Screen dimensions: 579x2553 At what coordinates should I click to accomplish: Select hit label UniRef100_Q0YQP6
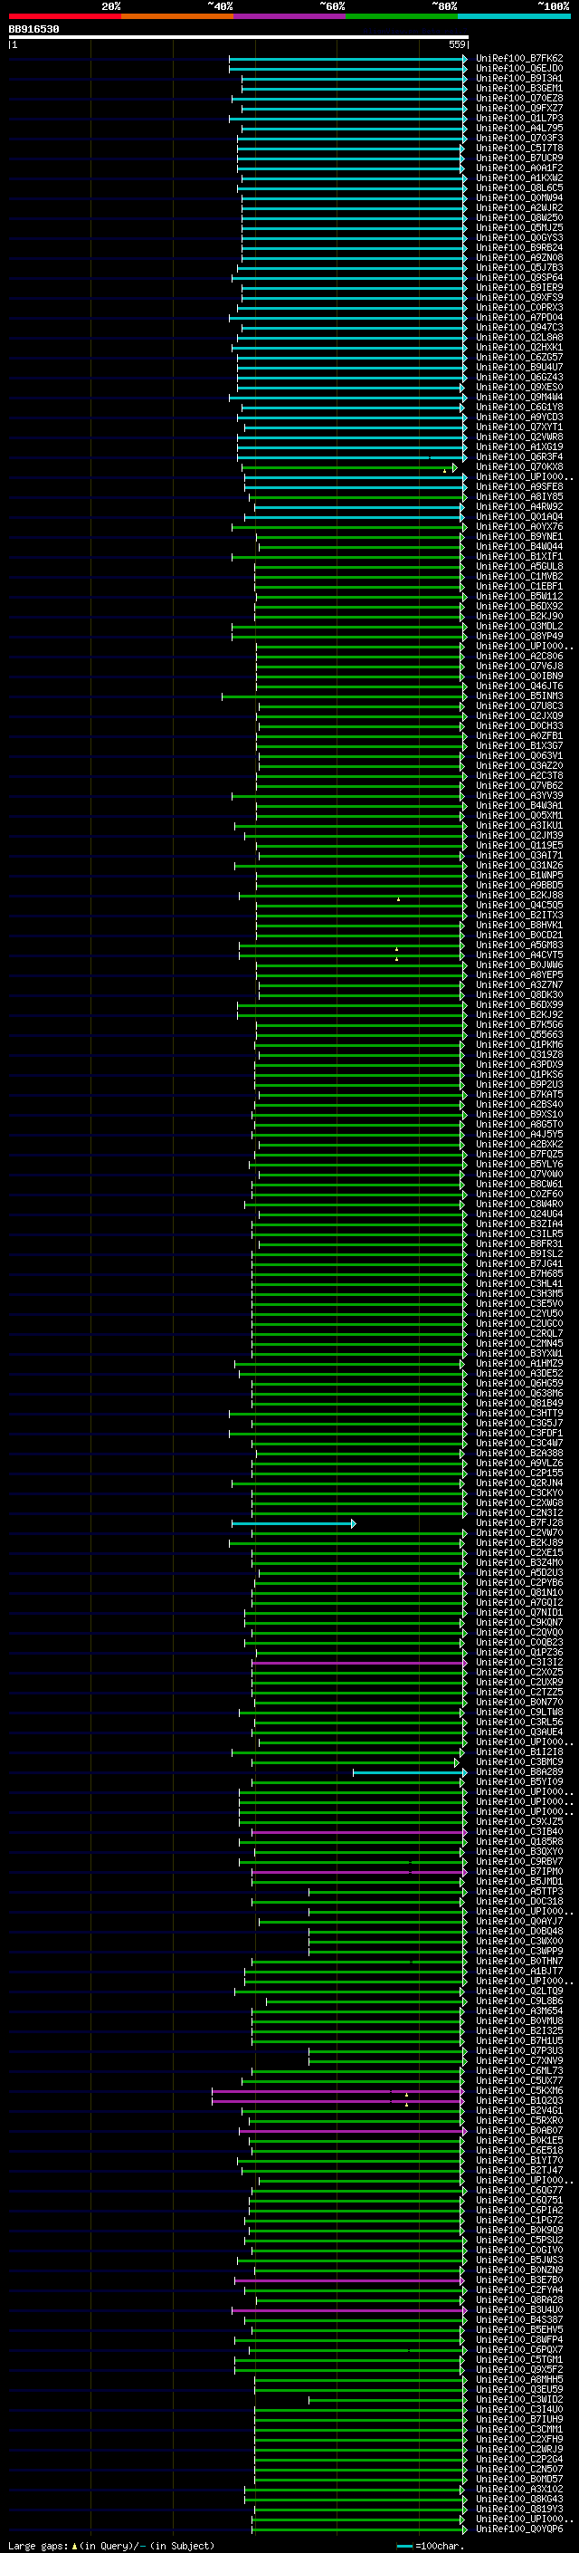click(519, 2529)
